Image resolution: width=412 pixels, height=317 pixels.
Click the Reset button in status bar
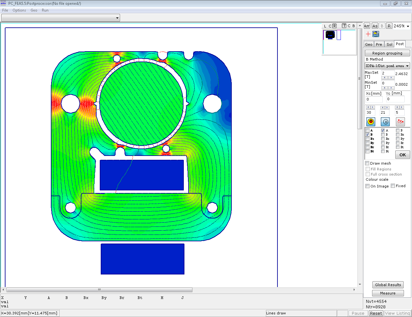tap(376, 313)
